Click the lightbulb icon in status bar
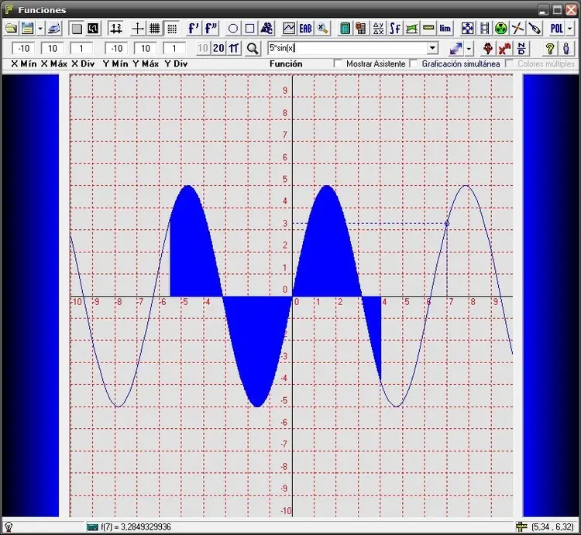 [x=8, y=526]
